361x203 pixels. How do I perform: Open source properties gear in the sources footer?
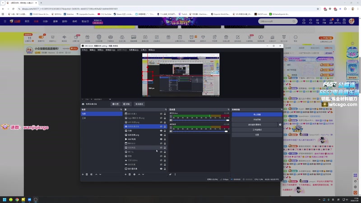click(x=134, y=175)
